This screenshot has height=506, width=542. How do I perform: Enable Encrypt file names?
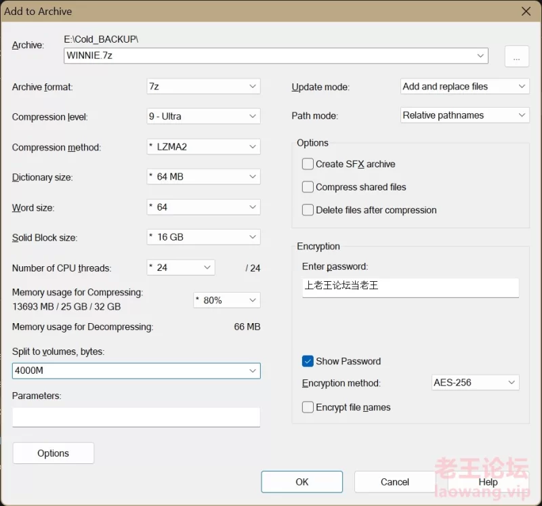tap(308, 406)
